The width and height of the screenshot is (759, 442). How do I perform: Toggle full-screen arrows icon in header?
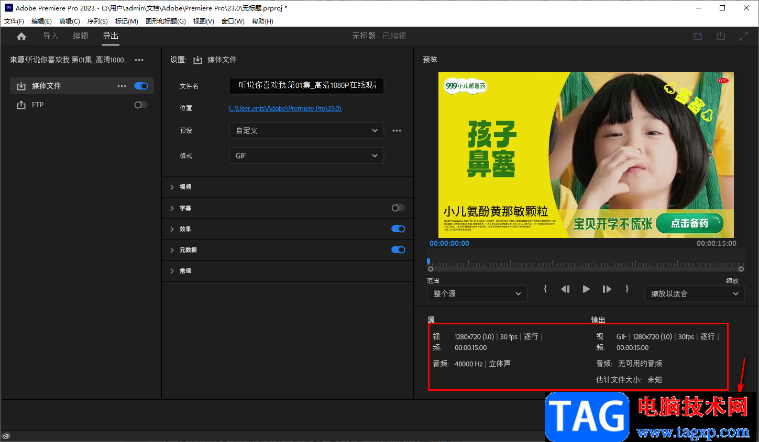[x=744, y=36]
